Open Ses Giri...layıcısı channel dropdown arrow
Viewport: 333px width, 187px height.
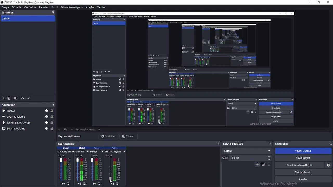point(124,152)
